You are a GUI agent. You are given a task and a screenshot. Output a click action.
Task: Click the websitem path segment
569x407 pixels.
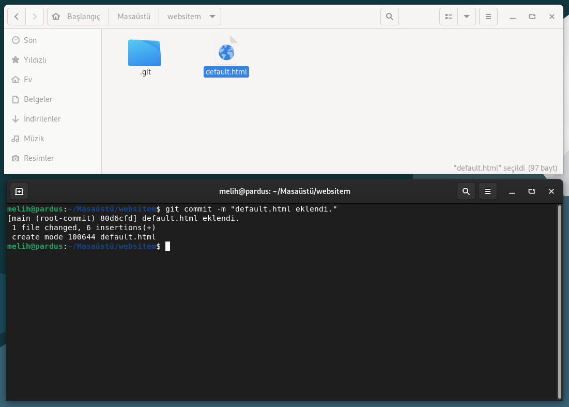click(x=184, y=17)
